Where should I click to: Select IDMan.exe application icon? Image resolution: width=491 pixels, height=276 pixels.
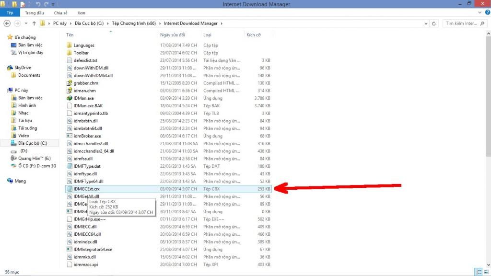click(x=70, y=98)
